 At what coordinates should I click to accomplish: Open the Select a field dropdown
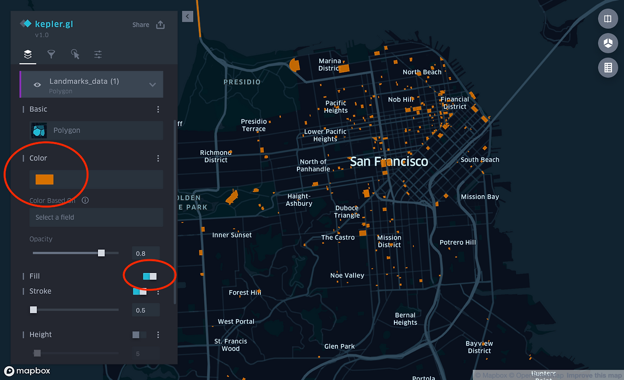(x=96, y=217)
